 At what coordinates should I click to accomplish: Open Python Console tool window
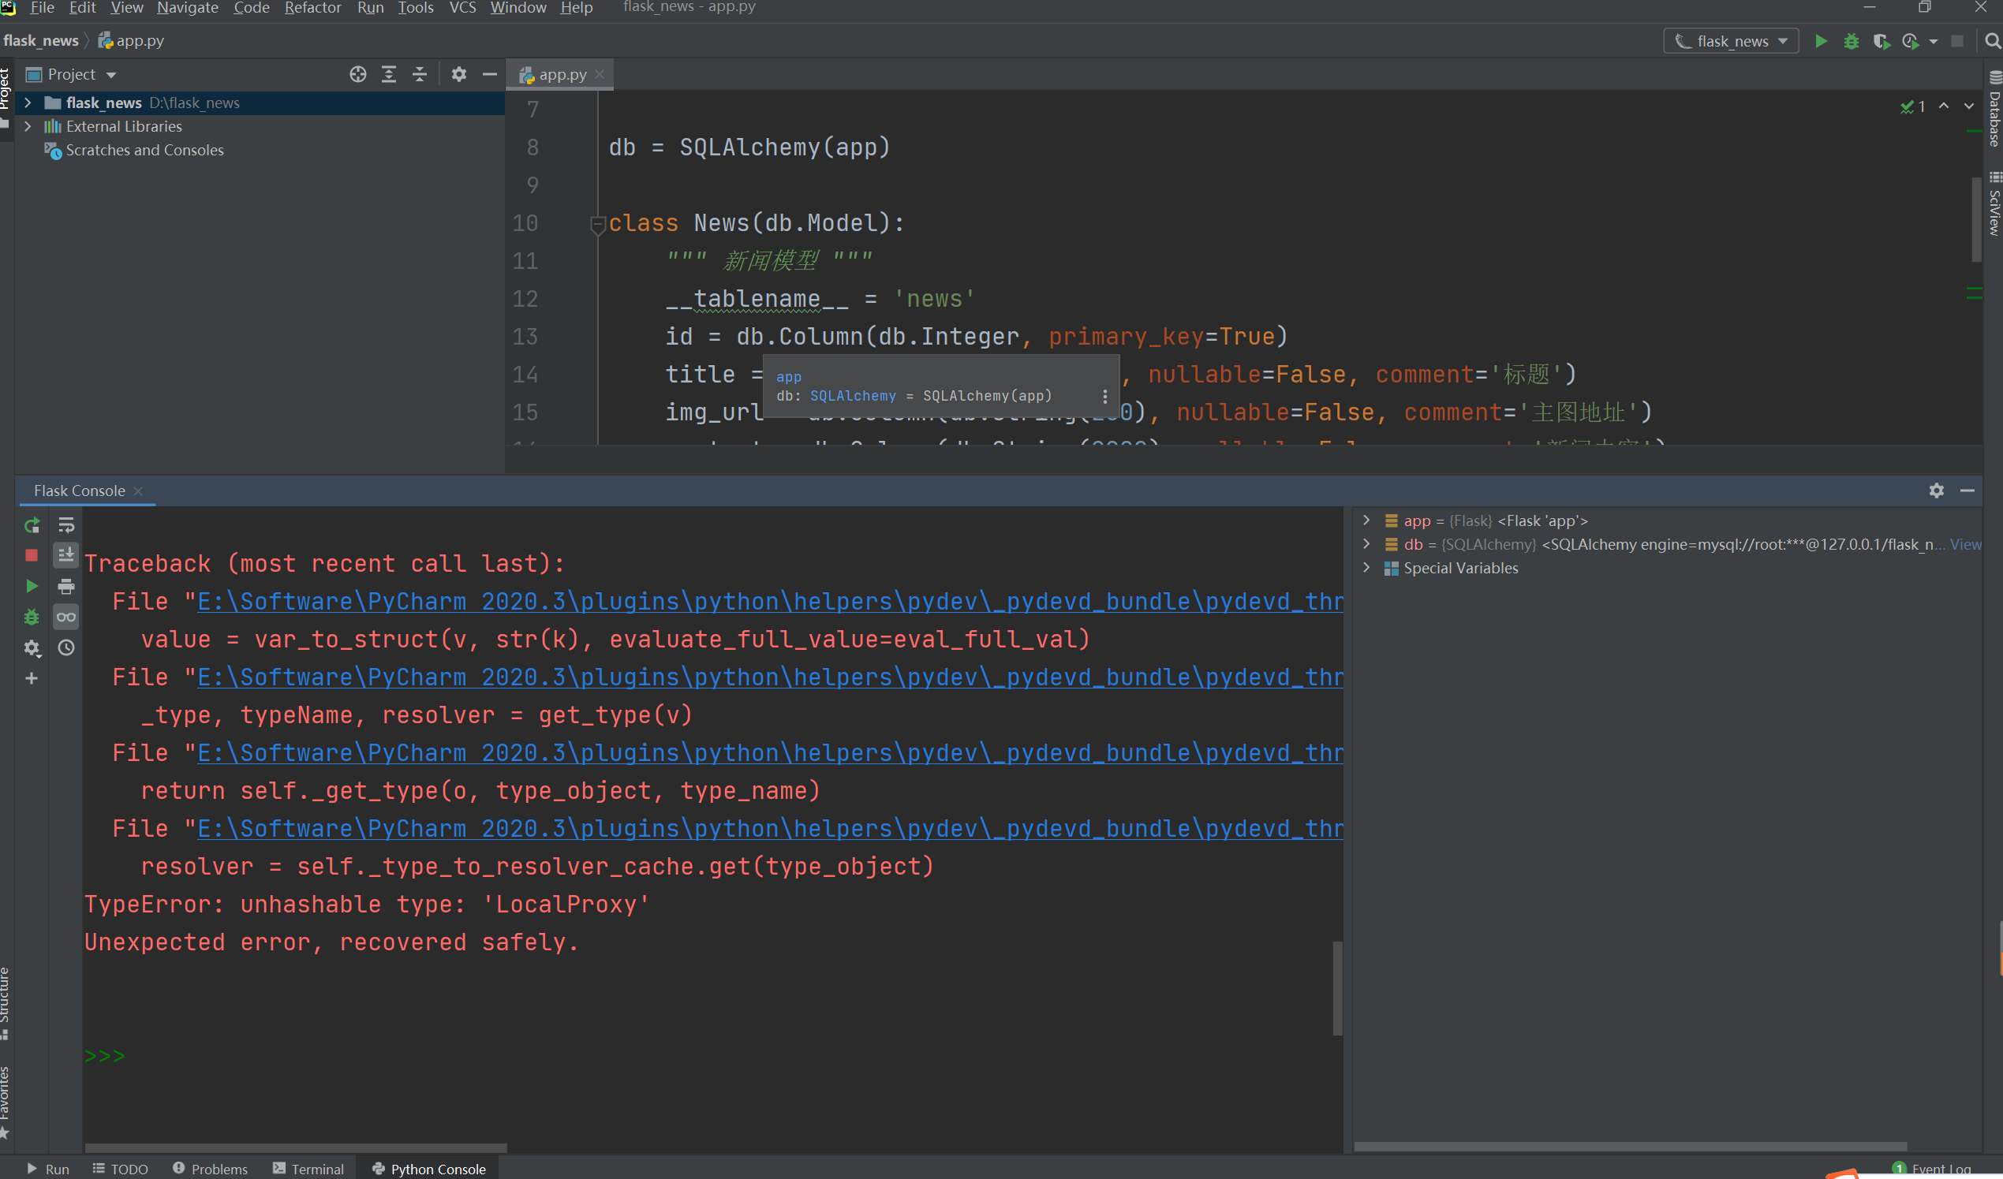coord(429,1169)
